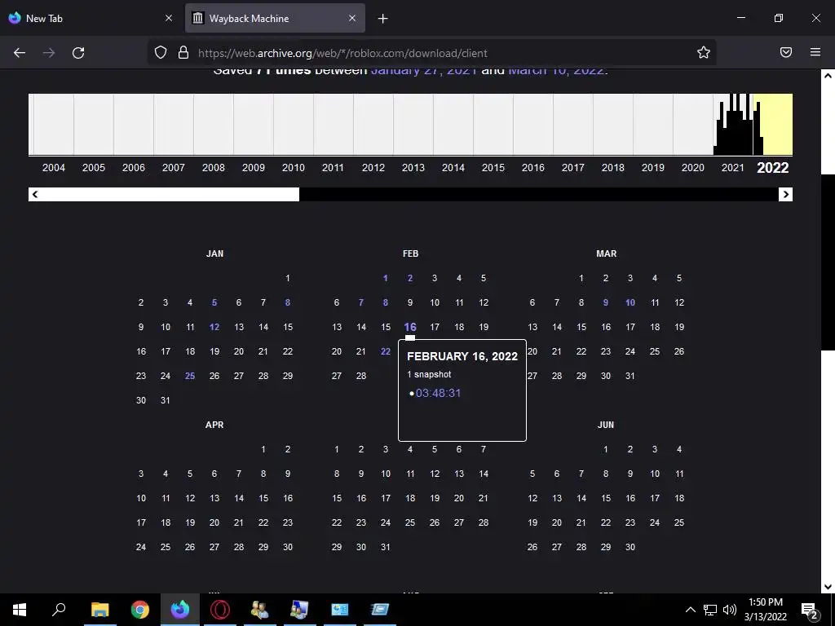Click the timeline horizontal scrollbar thumb

pyautogui.click(x=170, y=194)
